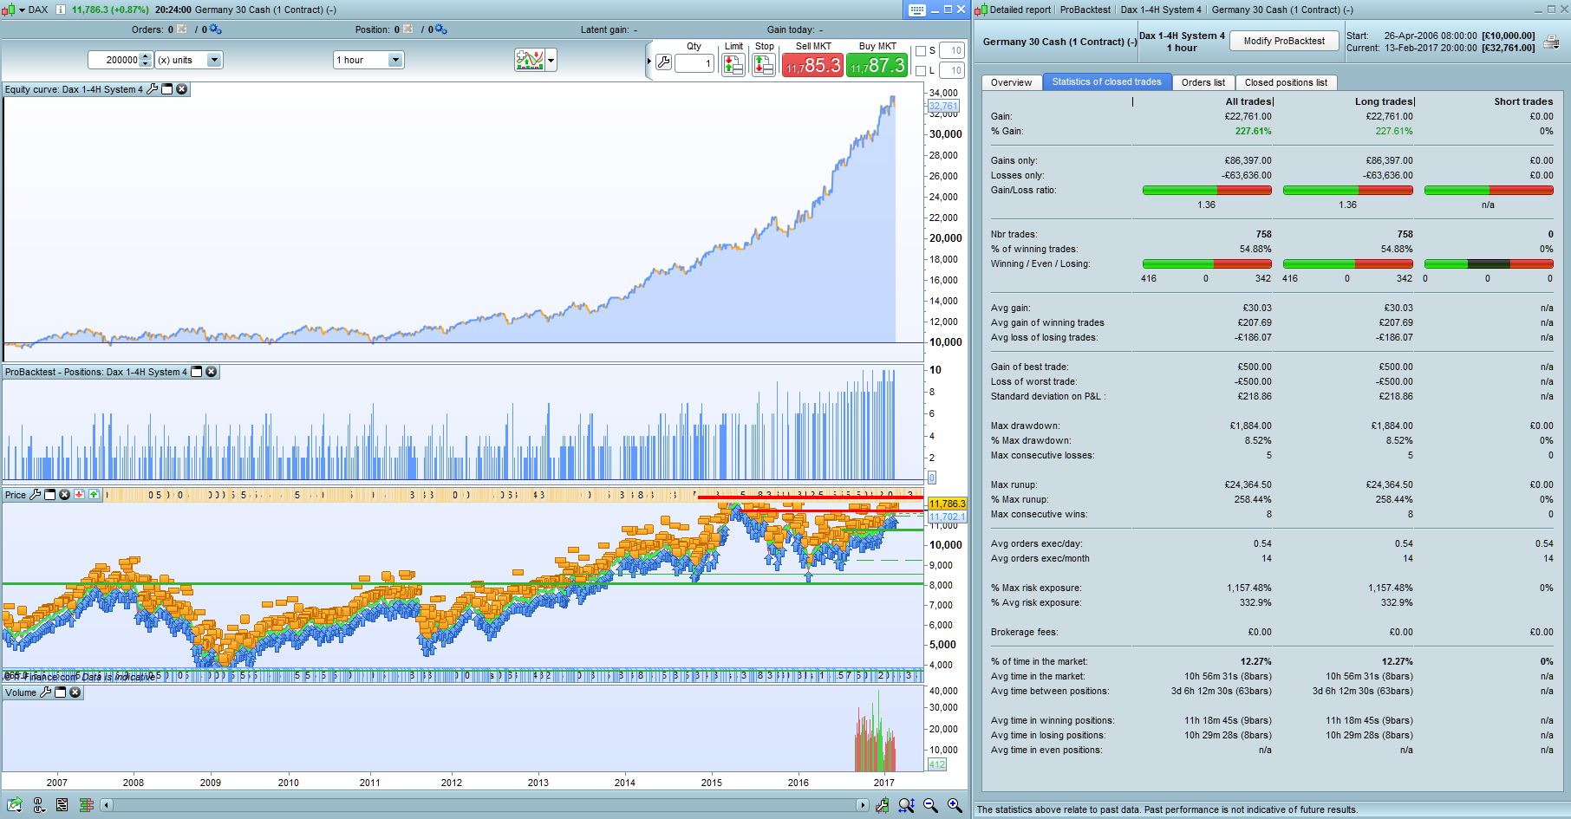This screenshot has width=1571, height=819.
Task: Open the Orders settings gear icon
Action: coord(214,29)
